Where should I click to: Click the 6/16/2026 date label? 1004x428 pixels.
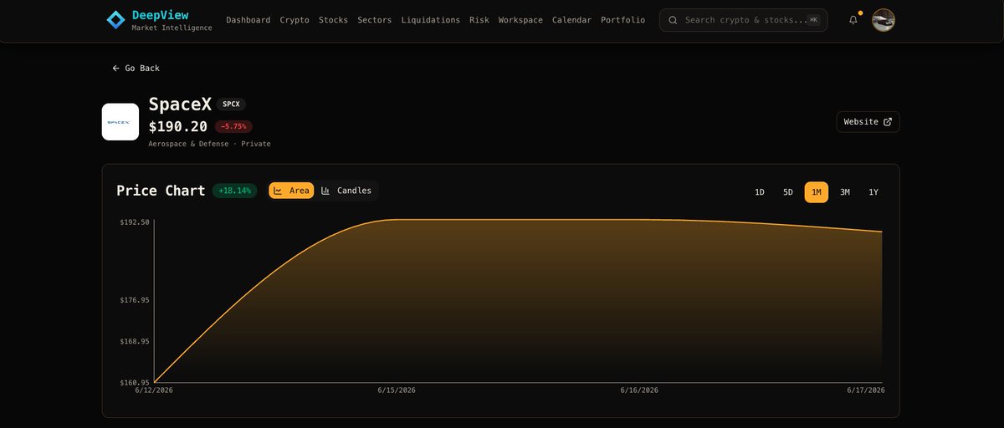(x=639, y=390)
